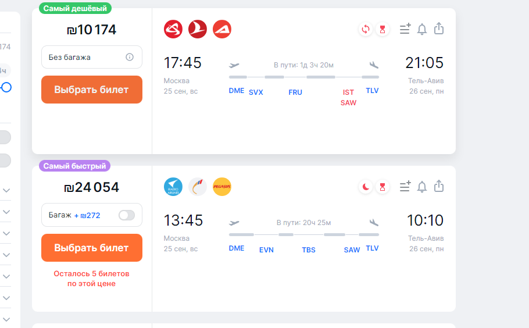This screenshot has width=529, height=328.
Task: Click the blue slider handle in filter panel
Action: tap(6, 87)
